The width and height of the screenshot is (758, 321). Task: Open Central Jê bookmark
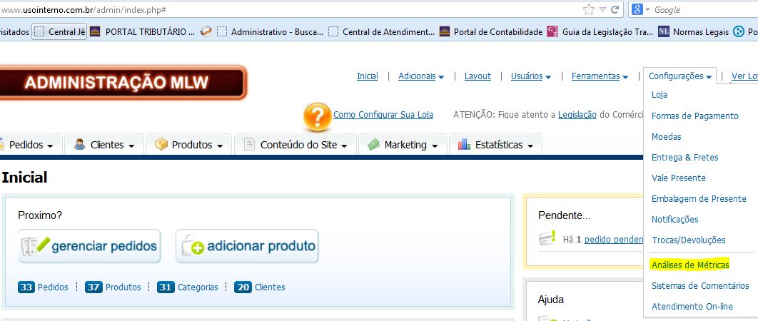click(x=59, y=32)
